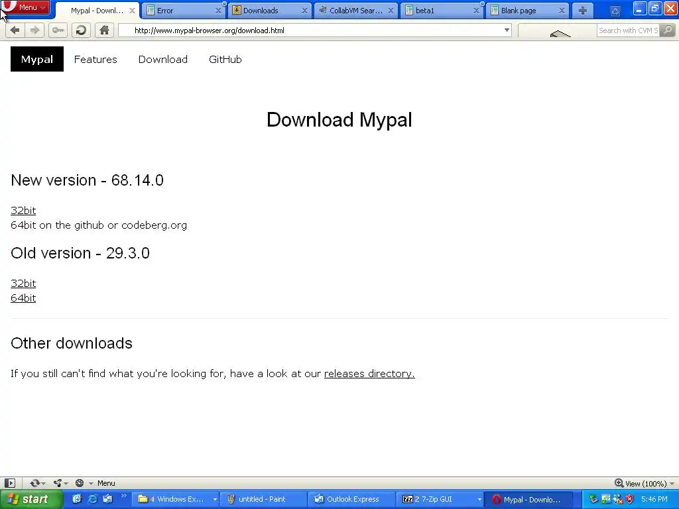Image resolution: width=679 pixels, height=509 pixels.
Task: Click the tray icon with red x
Action: point(617,500)
